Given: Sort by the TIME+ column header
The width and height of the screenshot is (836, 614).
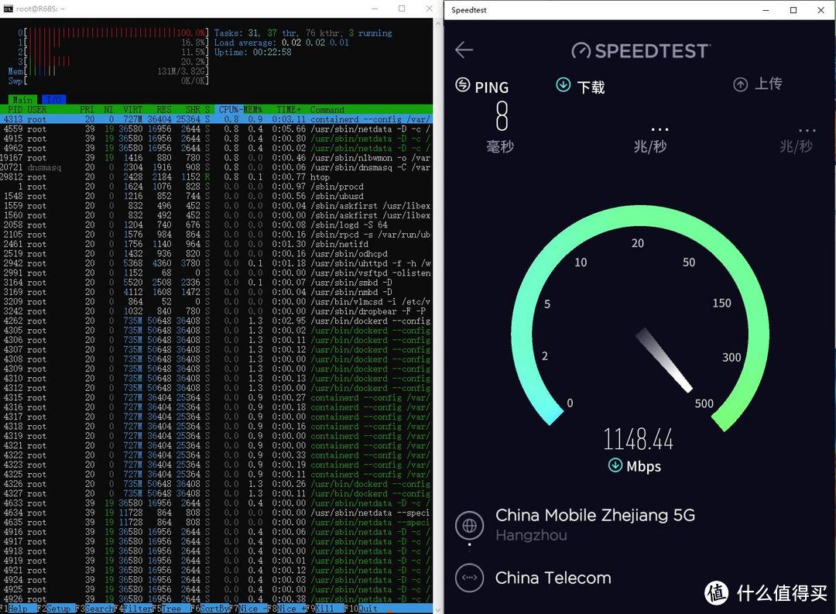Looking at the screenshot, I should coord(289,109).
